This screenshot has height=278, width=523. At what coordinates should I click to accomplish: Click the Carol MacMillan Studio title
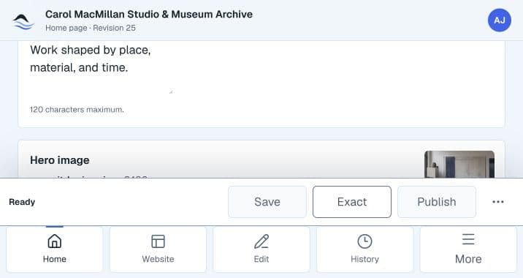(149, 15)
